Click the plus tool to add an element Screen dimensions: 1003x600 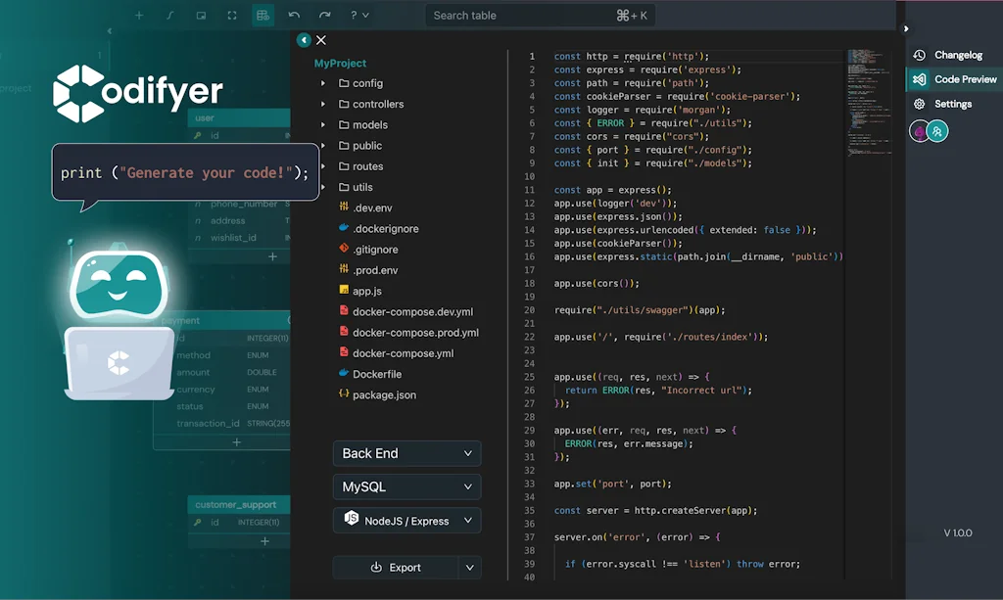click(139, 15)
